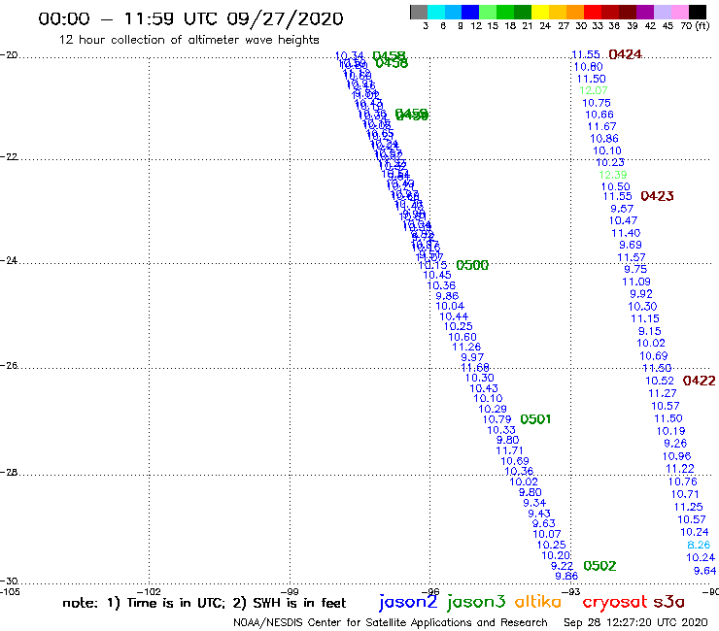Click the latitude axis label -26
The image size is (719, 631).
click(x=9, y=366)
